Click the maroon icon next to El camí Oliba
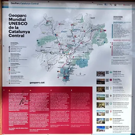Screen dimensions: 135x135 pyautogui.click(x=111, y=80)
